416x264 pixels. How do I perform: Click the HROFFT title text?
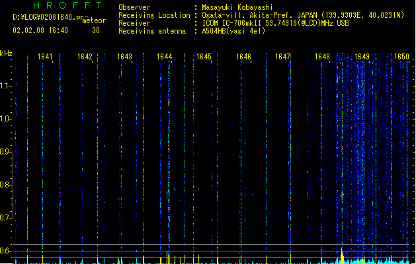[x=67, y=5]
